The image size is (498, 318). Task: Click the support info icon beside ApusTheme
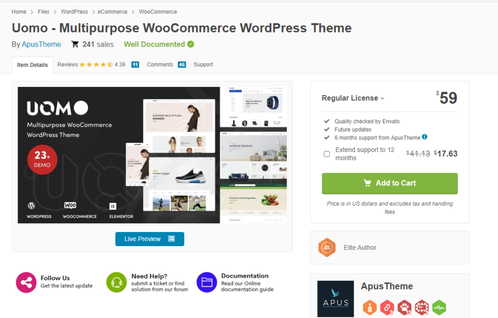point(425,137)
